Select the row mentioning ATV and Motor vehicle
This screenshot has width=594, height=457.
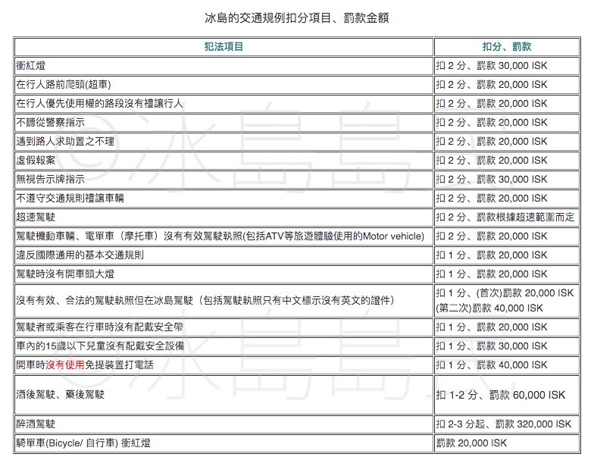coord(224,236)
